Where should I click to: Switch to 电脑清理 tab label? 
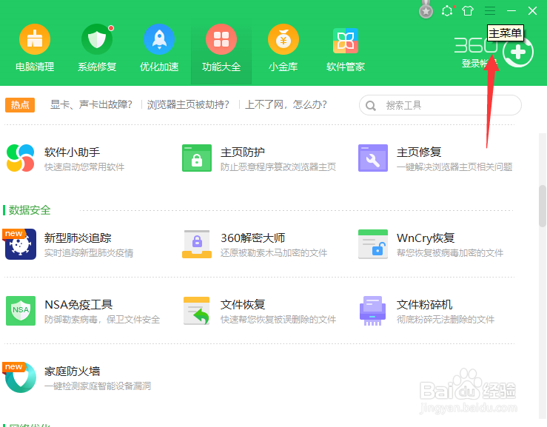pos(35,67)
